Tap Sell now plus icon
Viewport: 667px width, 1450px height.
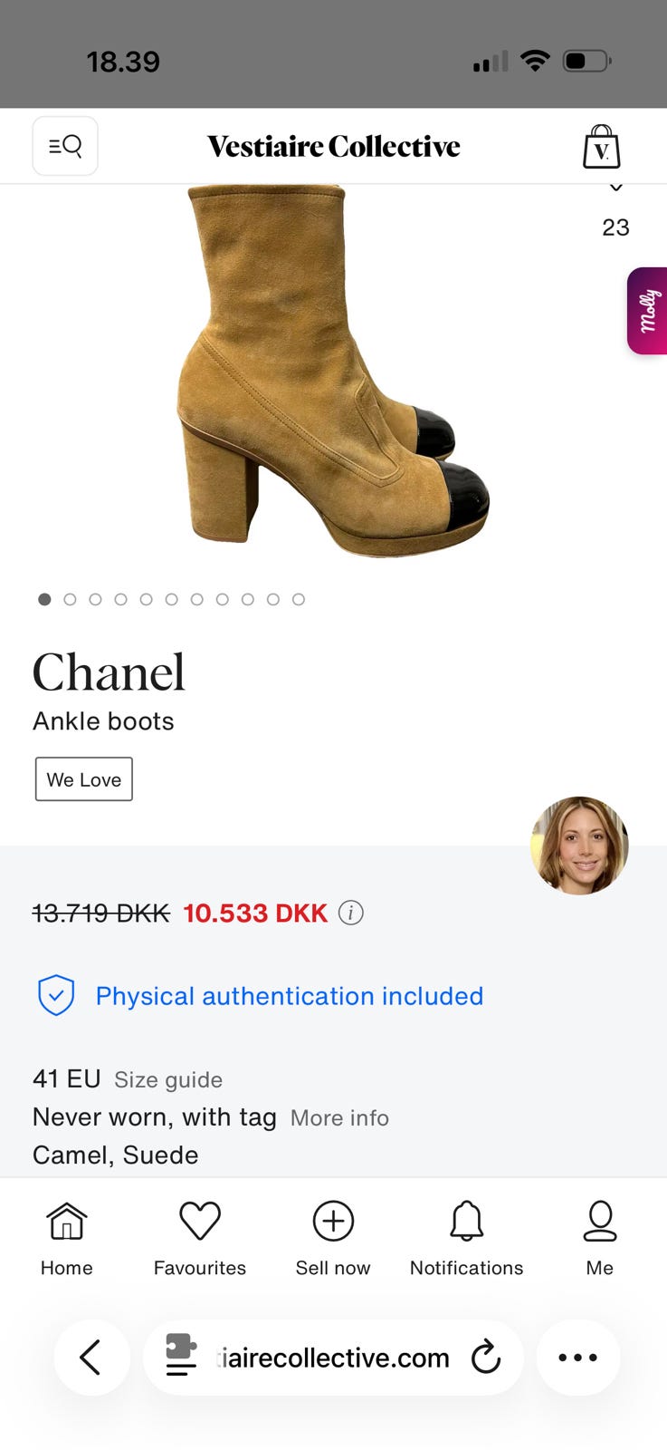333,1222
